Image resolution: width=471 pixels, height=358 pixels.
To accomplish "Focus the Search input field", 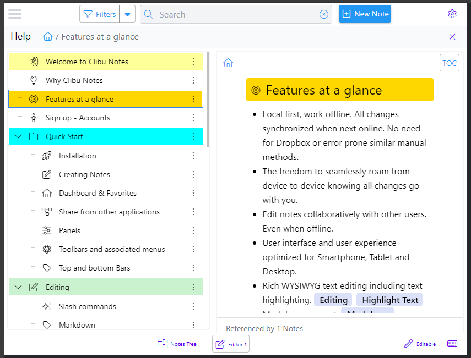I will (236, 14).
